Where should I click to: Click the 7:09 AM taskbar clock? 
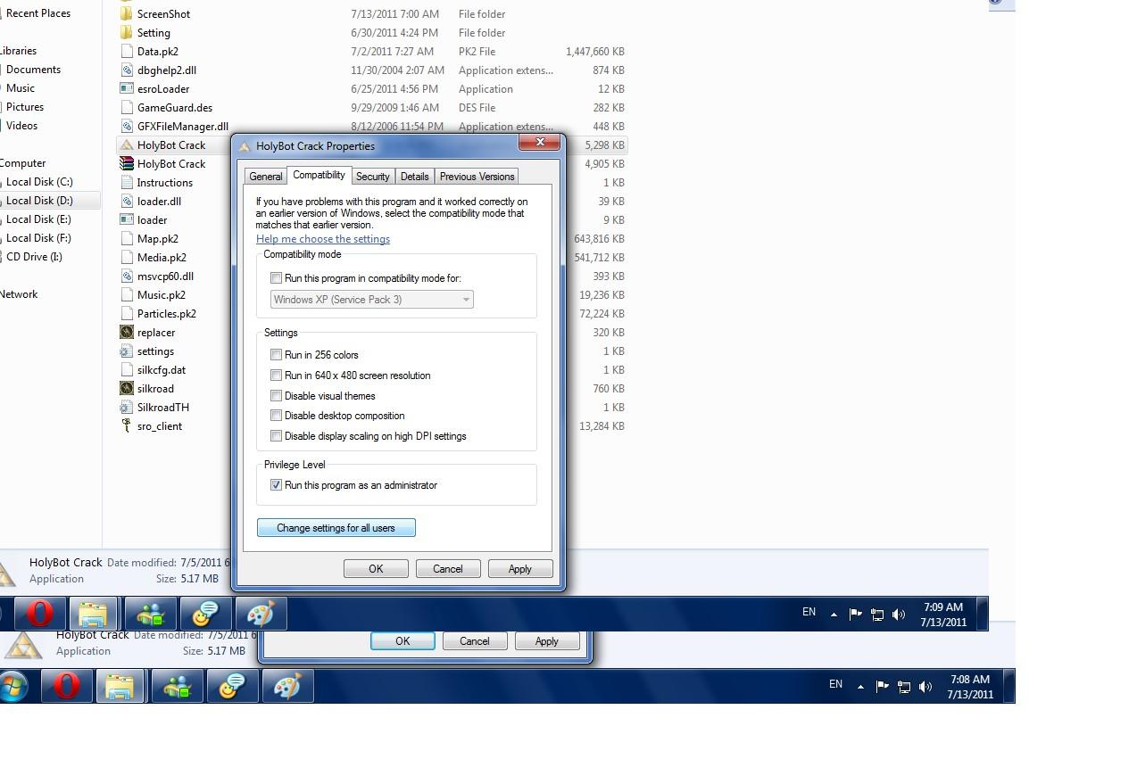click(943, 615)
